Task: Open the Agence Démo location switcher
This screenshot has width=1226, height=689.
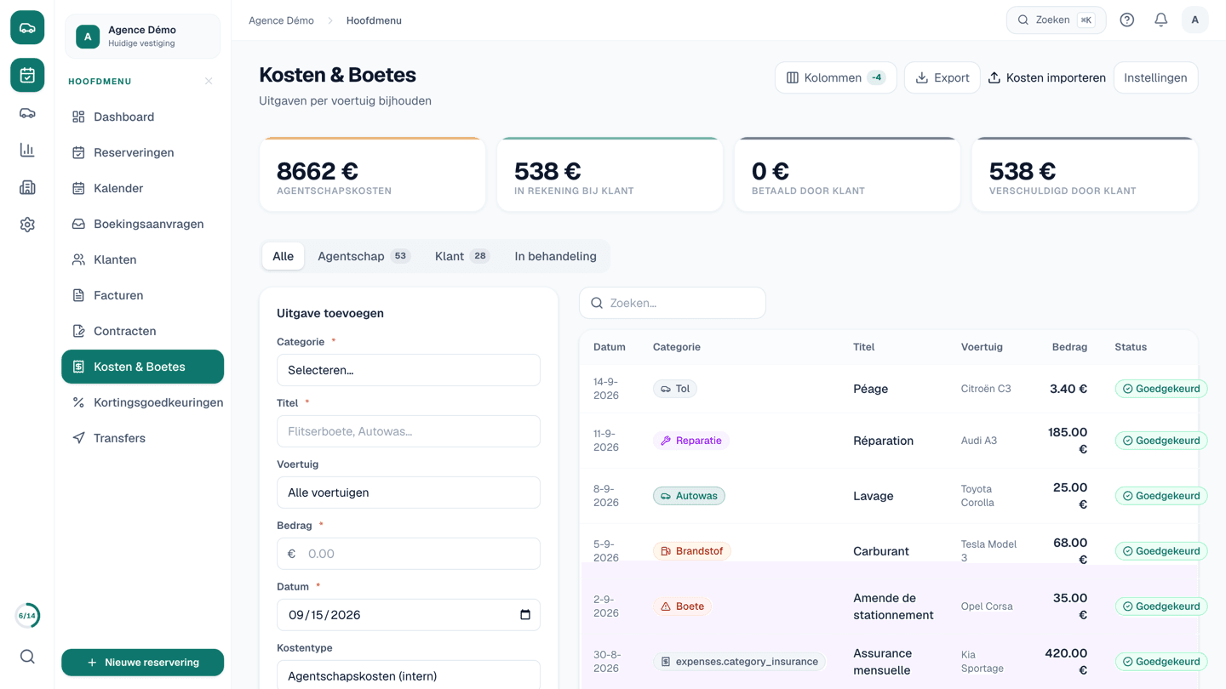Action: point(142,37)
